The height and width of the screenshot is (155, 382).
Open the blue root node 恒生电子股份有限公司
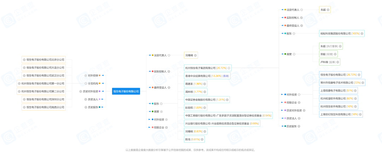click(126, 92)
